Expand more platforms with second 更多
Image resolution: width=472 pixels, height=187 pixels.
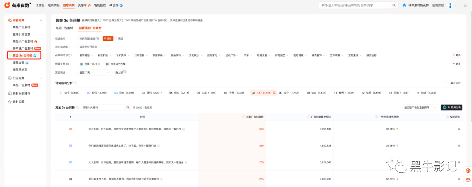pyautogui.click(x=457, y=64)
